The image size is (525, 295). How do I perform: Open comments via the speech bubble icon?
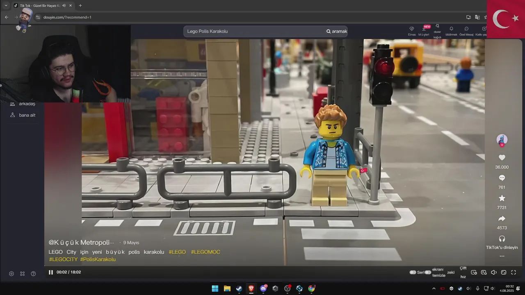tap(502, 178)
